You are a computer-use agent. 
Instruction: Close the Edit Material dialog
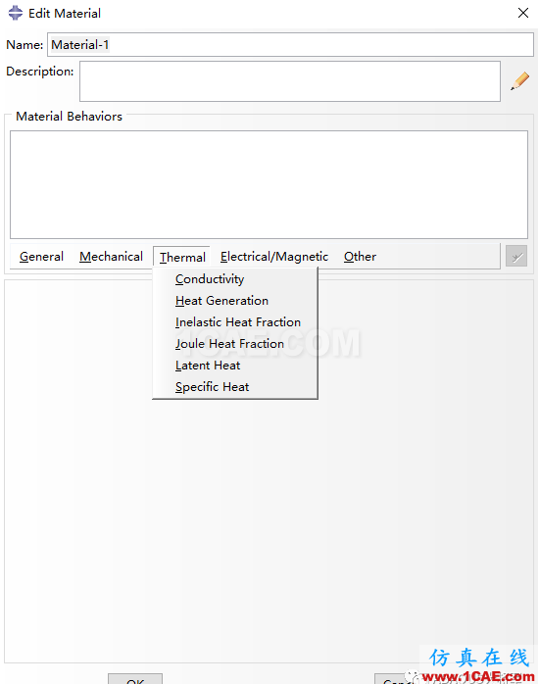pyautogui.click(x=523, y=13)
